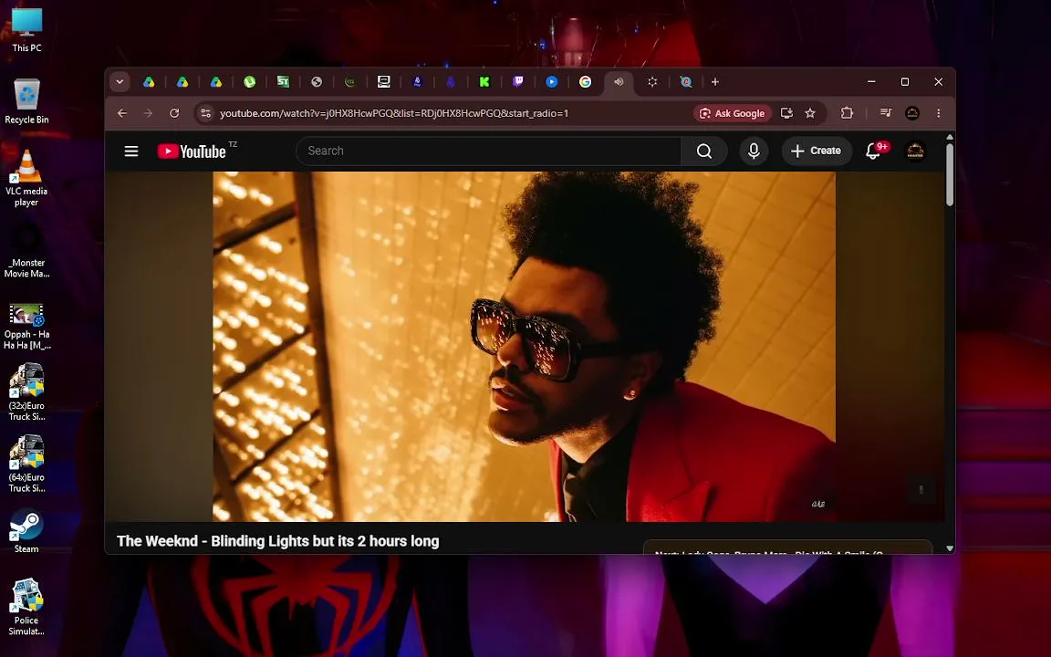Select the Steam desktop shortcut
1051x657 pixels.
26,532
